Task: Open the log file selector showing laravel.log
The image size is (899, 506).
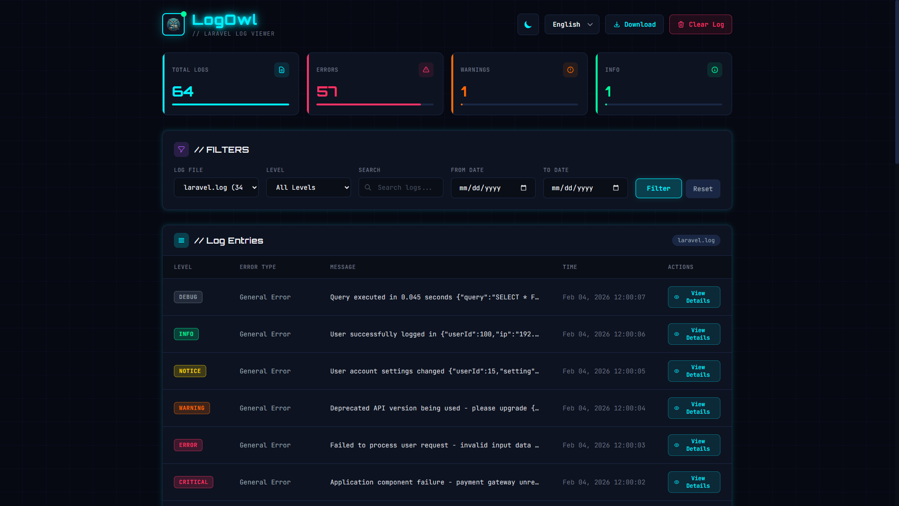Action: [216, 187]
